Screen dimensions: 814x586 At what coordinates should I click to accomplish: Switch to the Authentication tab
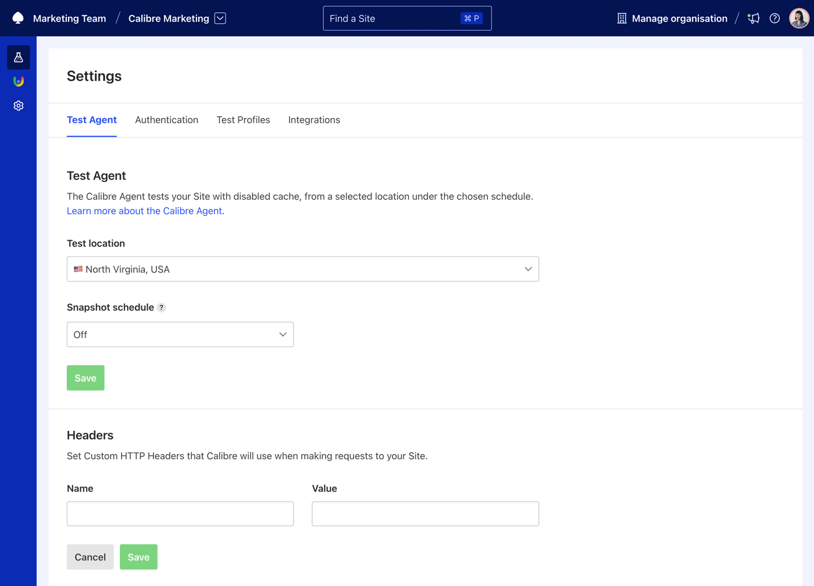[166, 120]
